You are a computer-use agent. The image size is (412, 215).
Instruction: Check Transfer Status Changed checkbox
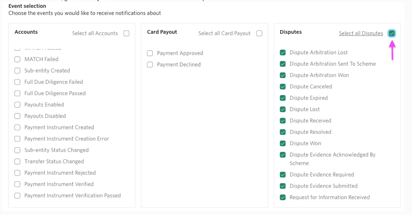[x=17, y=162]
